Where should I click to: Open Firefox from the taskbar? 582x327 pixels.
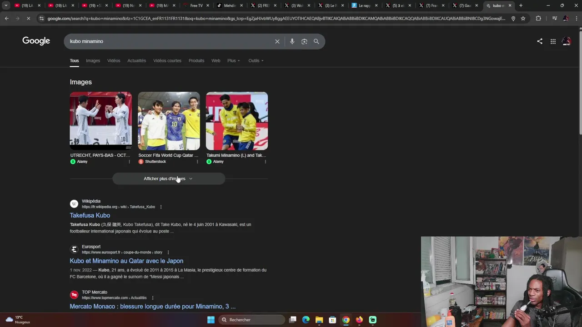tap(359, 320)
